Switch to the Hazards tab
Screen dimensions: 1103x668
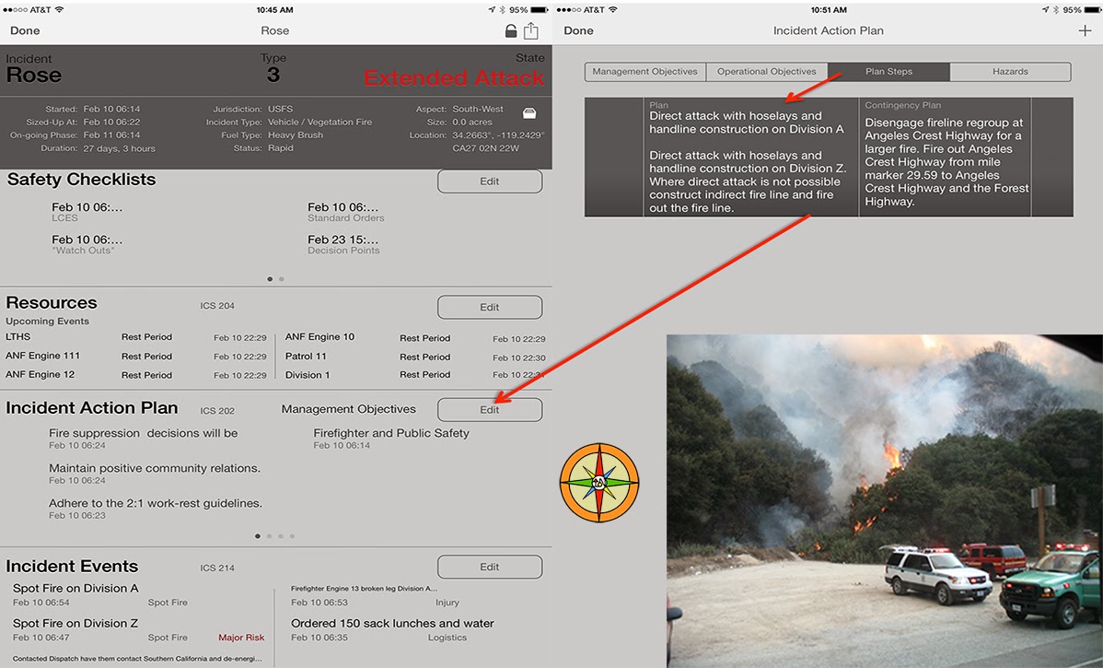[1010, 71]
